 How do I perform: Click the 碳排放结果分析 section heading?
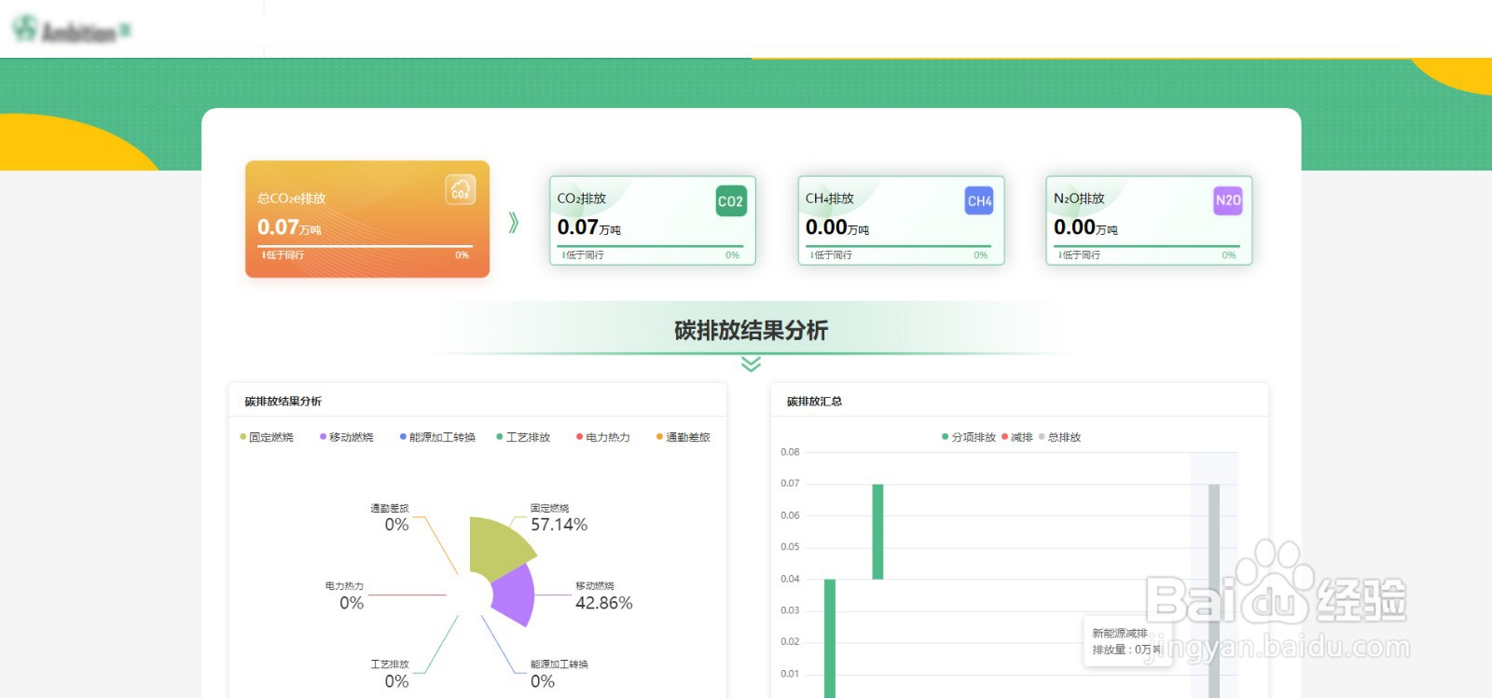[751, 330]
